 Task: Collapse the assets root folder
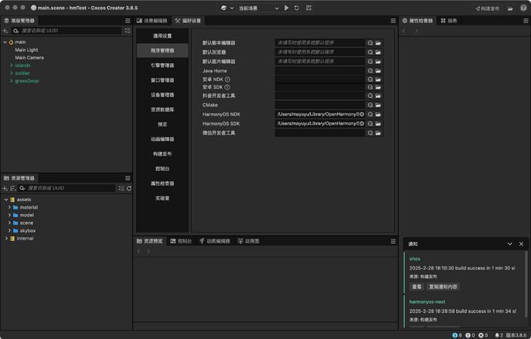point(6,200)
